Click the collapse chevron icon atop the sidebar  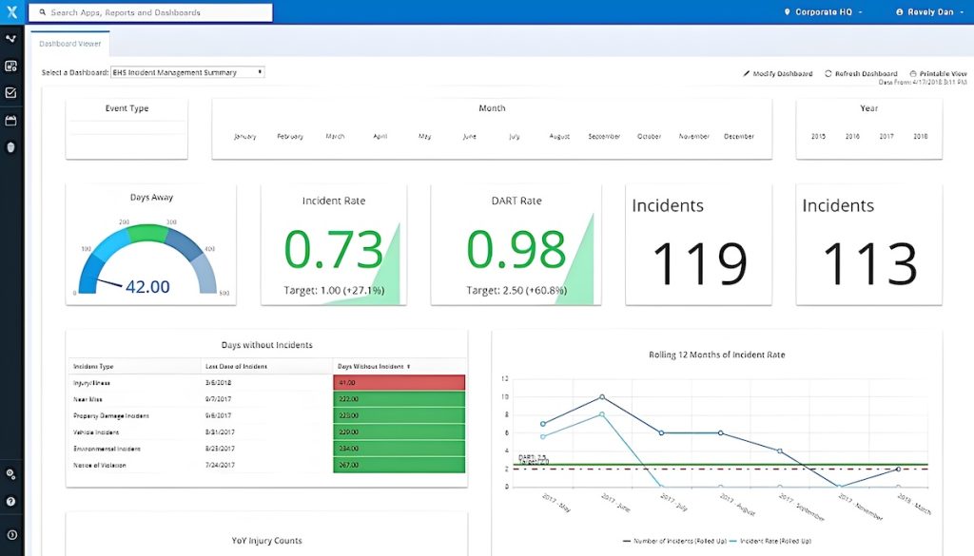point(11,38)
